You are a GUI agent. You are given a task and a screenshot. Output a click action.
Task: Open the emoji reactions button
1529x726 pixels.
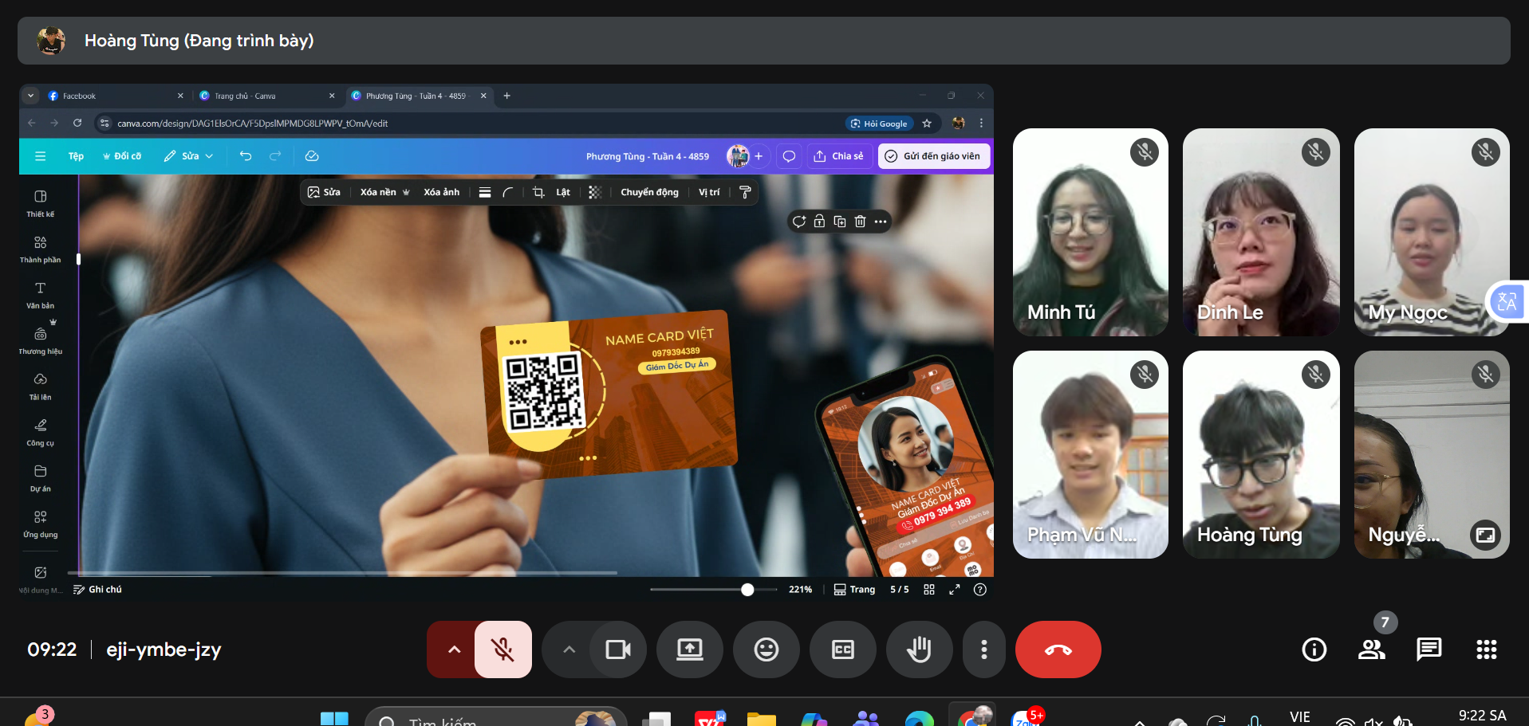766,649
